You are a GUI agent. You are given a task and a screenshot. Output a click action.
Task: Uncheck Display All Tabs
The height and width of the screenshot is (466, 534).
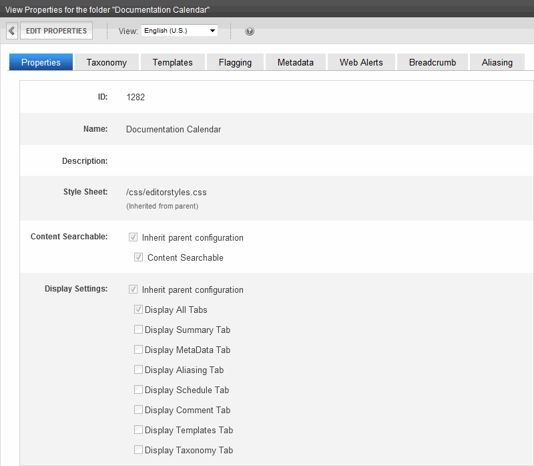point(138,310)
